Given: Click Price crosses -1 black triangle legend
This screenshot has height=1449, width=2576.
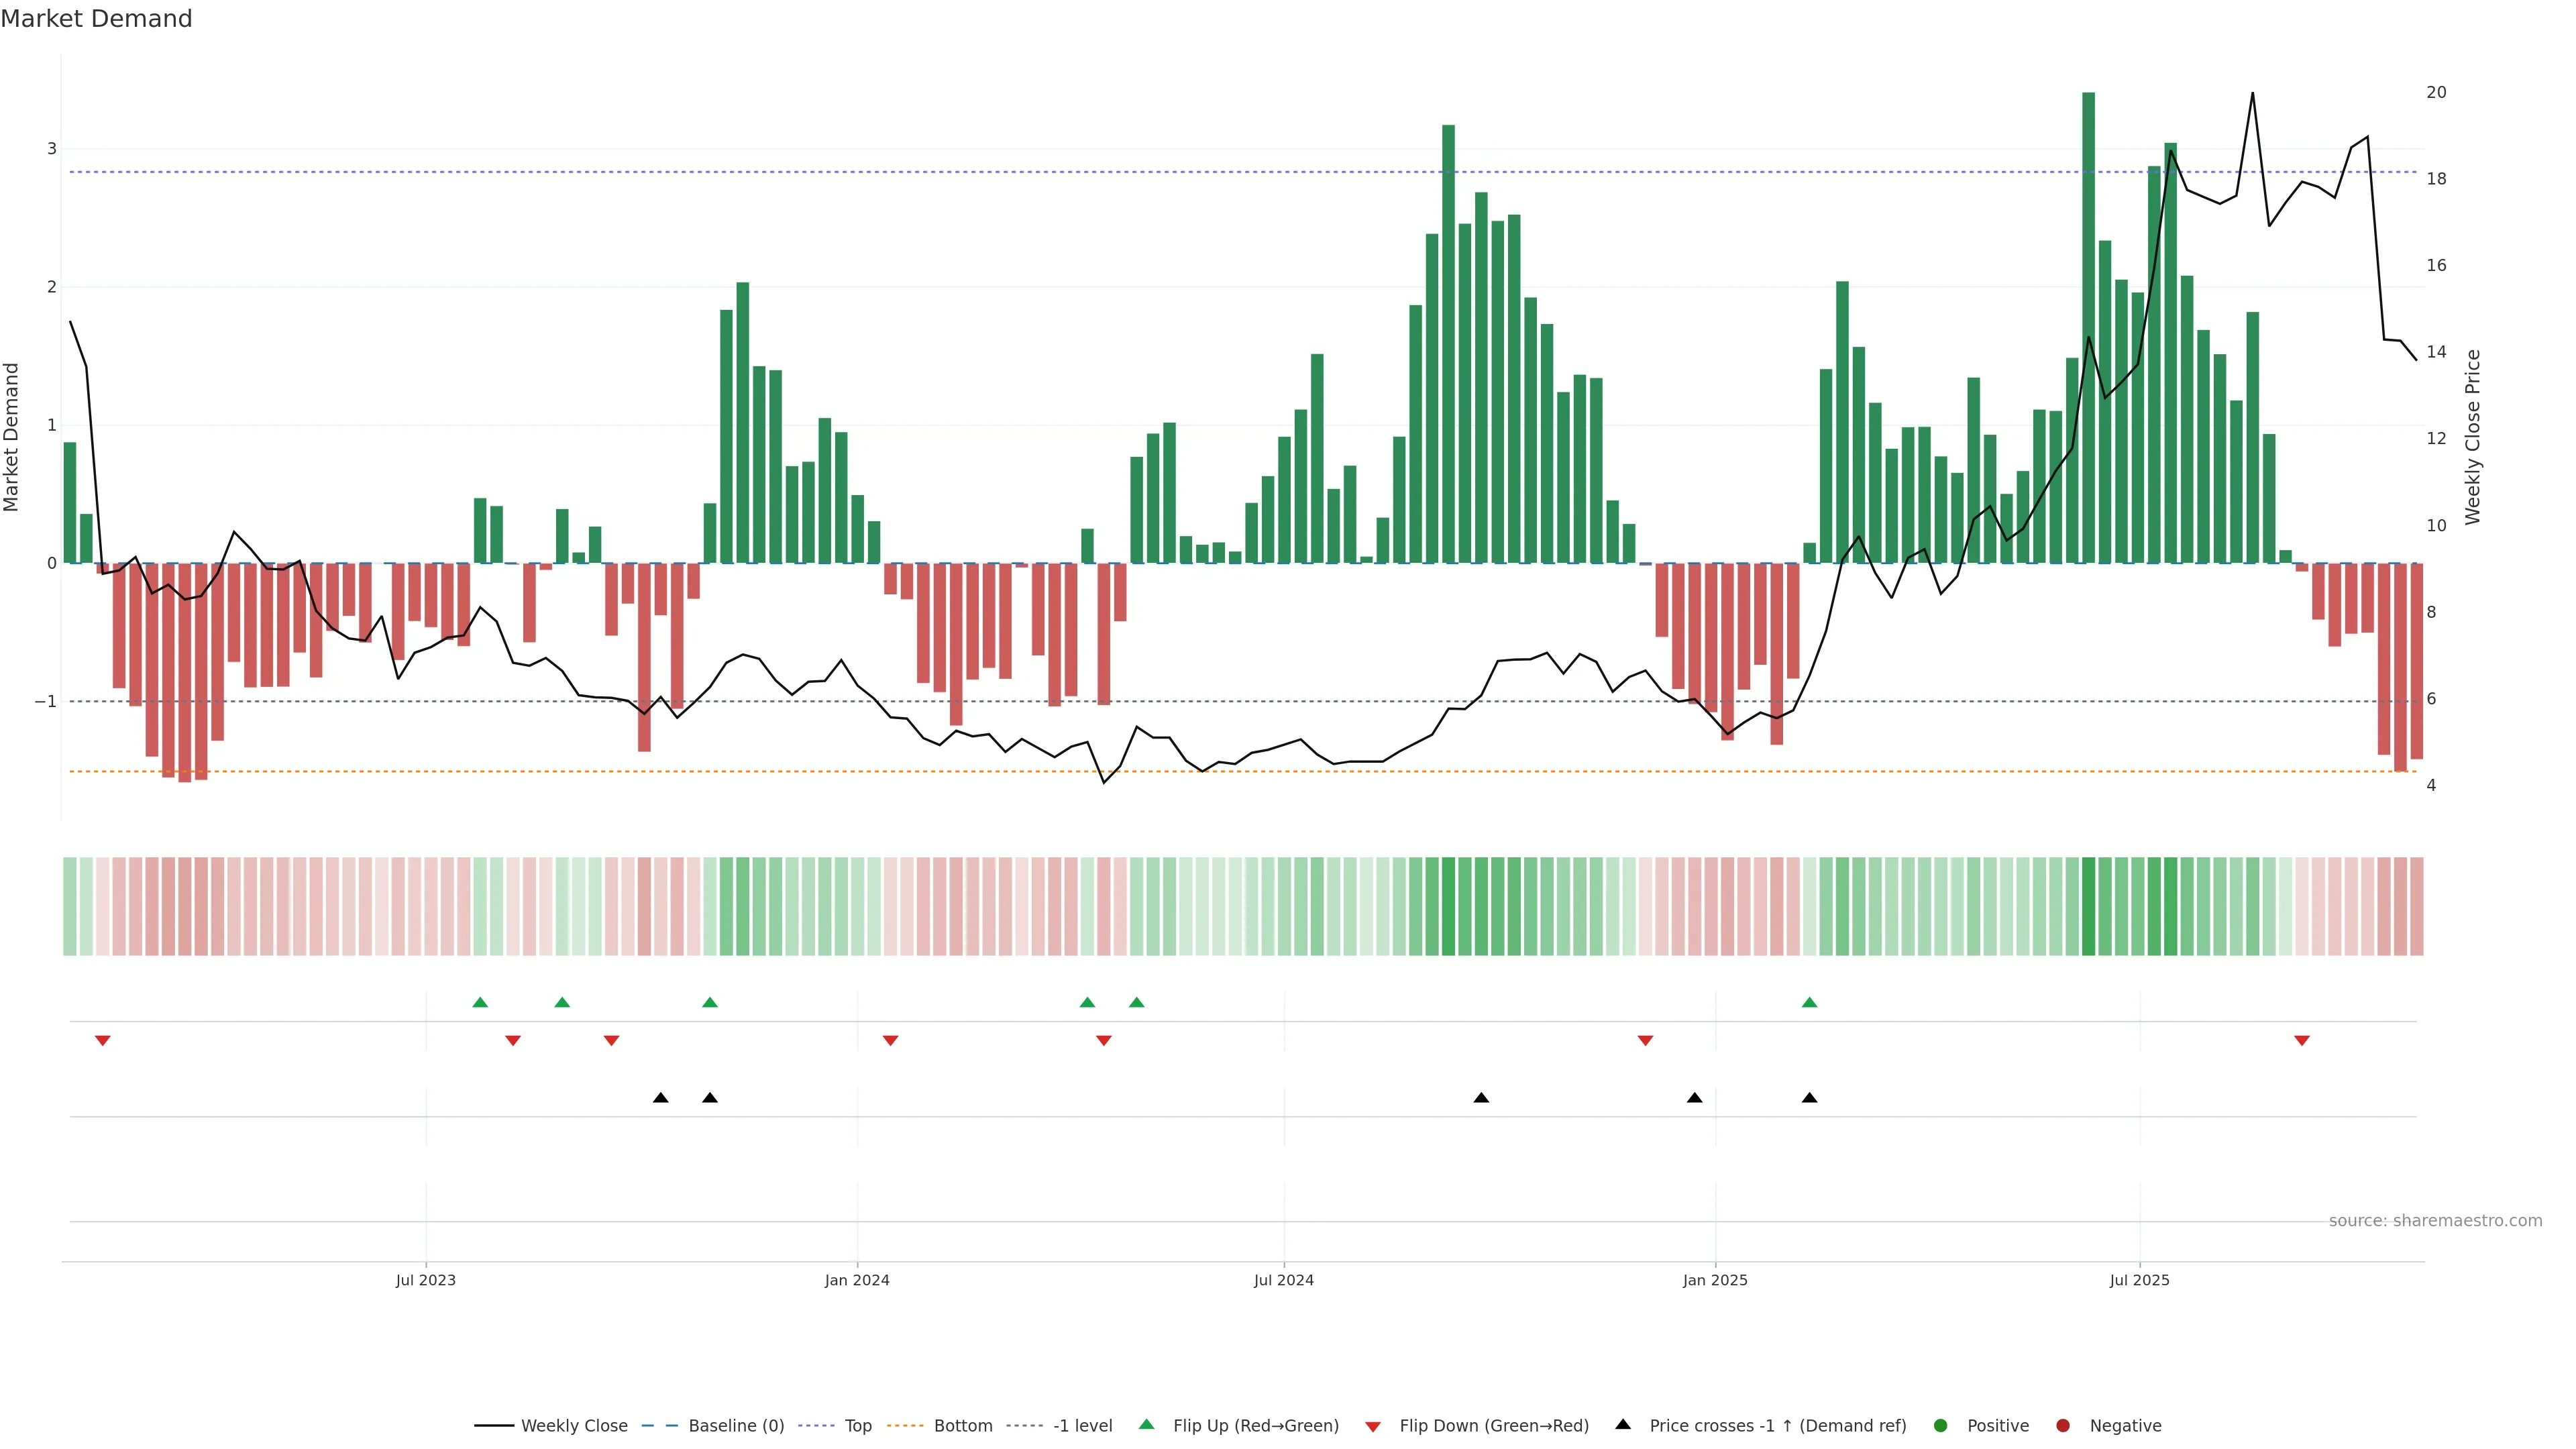Looking at the screenshot, I should pyautogui.click(x=1623, y=1425).
